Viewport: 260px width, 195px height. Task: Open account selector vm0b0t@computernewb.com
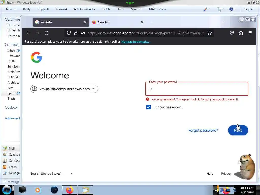click(64, 89)
